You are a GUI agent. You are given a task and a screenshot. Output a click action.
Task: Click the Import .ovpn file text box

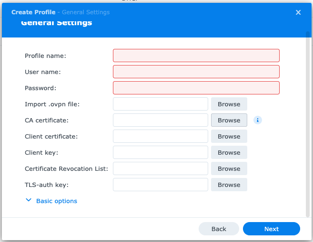[x=160, y=104]
